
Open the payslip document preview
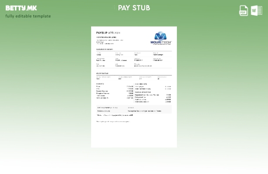pyautogui.click(x=134, y=87)
